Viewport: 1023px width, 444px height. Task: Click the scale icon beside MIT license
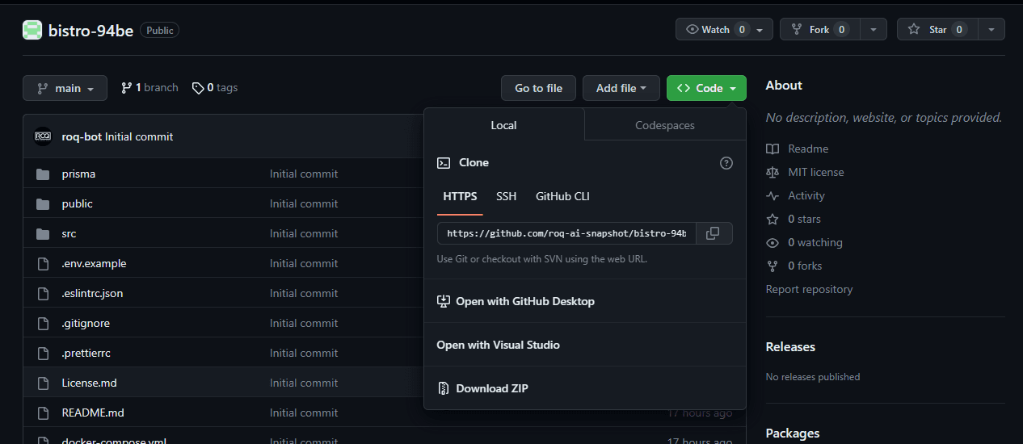[x=773, y=172]
